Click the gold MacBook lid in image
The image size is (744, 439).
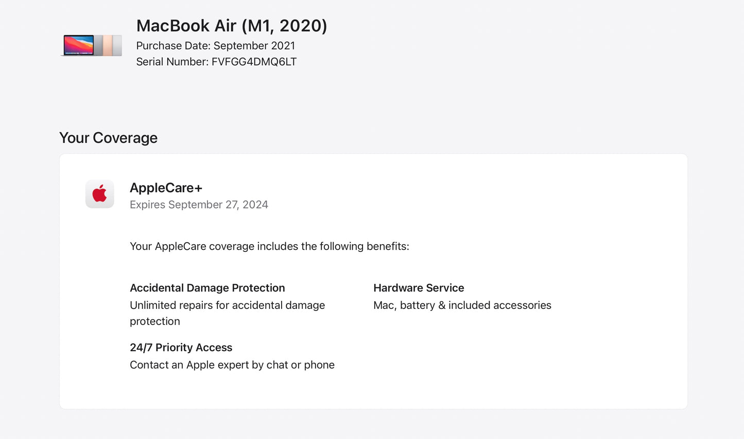[108, 45]
